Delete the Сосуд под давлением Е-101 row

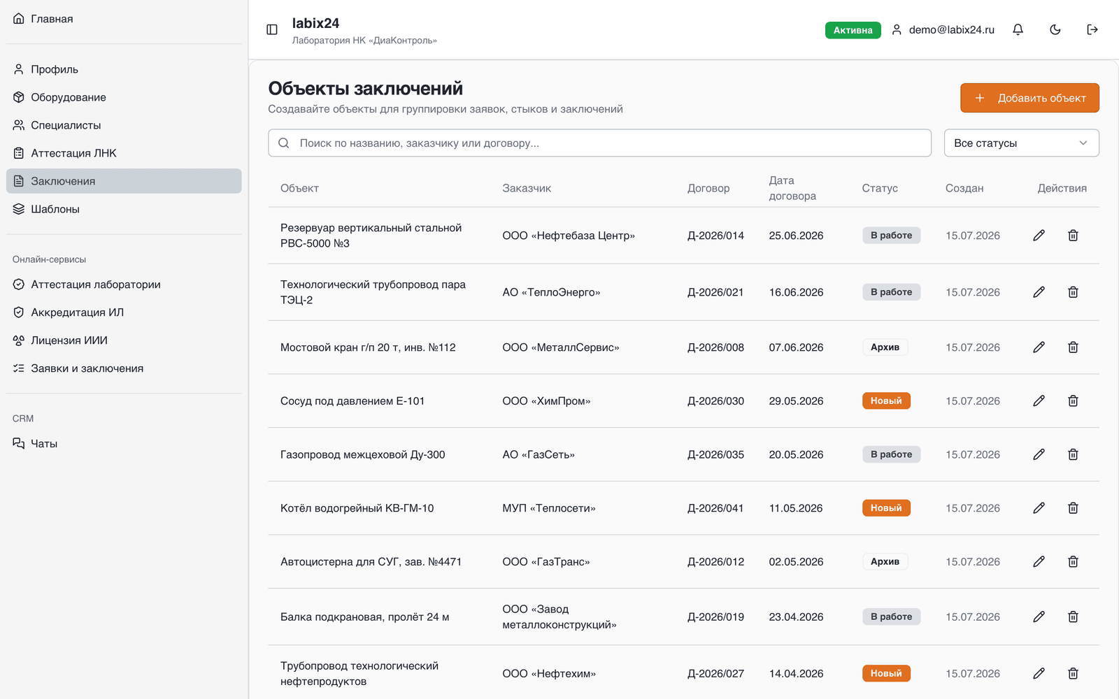[1073, 401]
